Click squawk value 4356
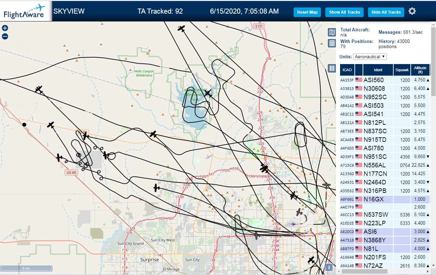This screenshot has height=275, width=436. point(405,157)
